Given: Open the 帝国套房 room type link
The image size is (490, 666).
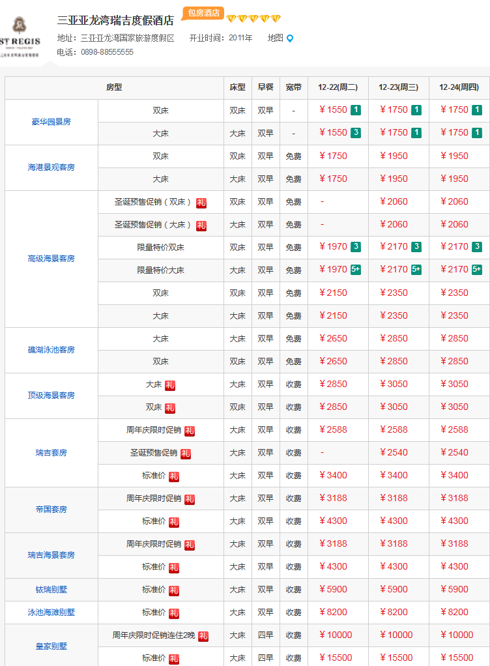Looking at the screenshot, I should tap(51, 509).
